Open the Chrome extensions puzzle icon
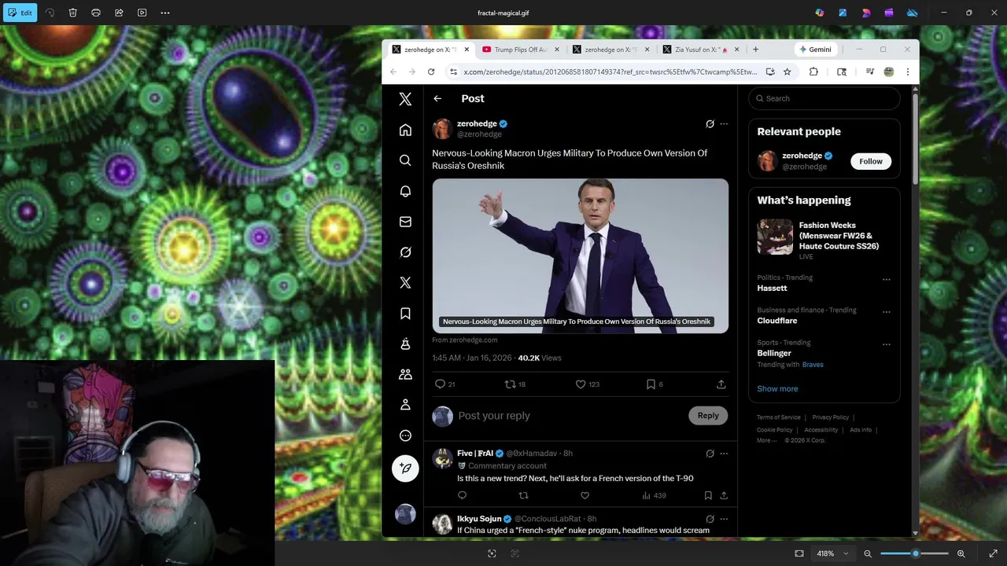This screenshot has width=1007, height=566. (x=813, y=72)
